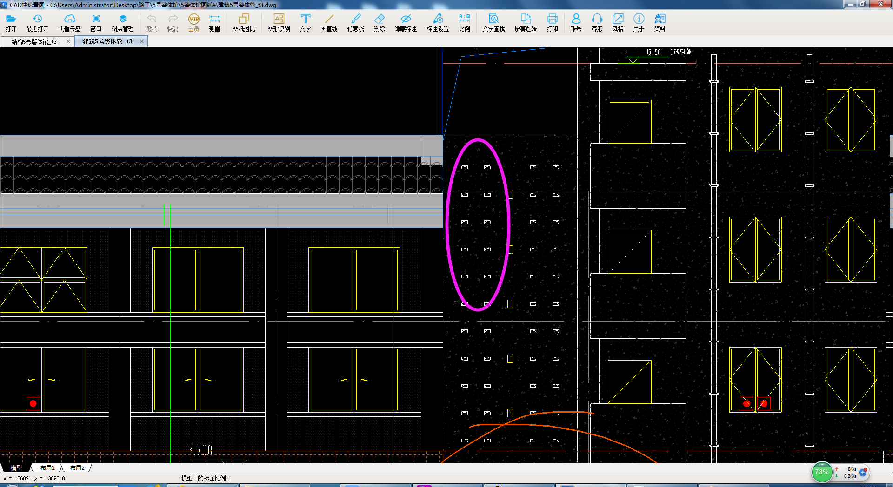Open the 资料 resources section
This screenshot has height=487, width=893.
click(x=660, y=22)
